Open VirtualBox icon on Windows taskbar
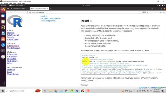The height and width of the screenshot is (93, 166). click(77, 91)
